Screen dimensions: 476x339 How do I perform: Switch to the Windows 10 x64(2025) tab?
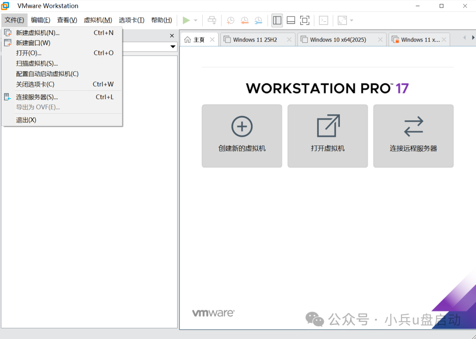pos(339,39)
